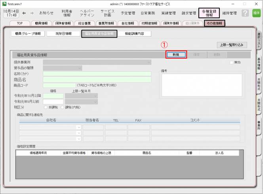Click the 商品名 input field
This screenshot has height=194, width=263.
click(97, 80)
